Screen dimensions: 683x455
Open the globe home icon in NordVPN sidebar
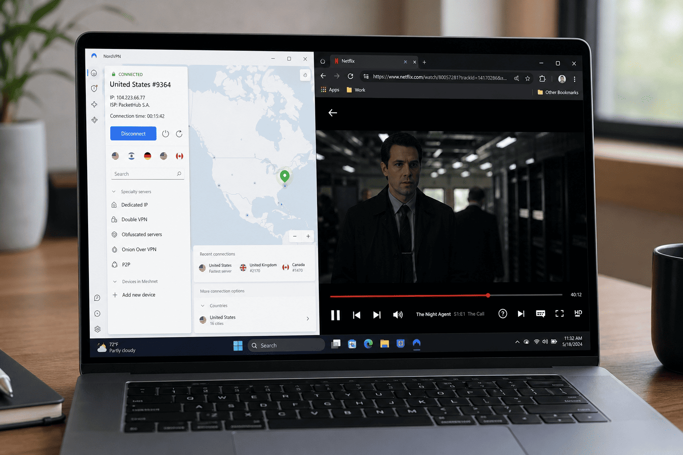94,73
